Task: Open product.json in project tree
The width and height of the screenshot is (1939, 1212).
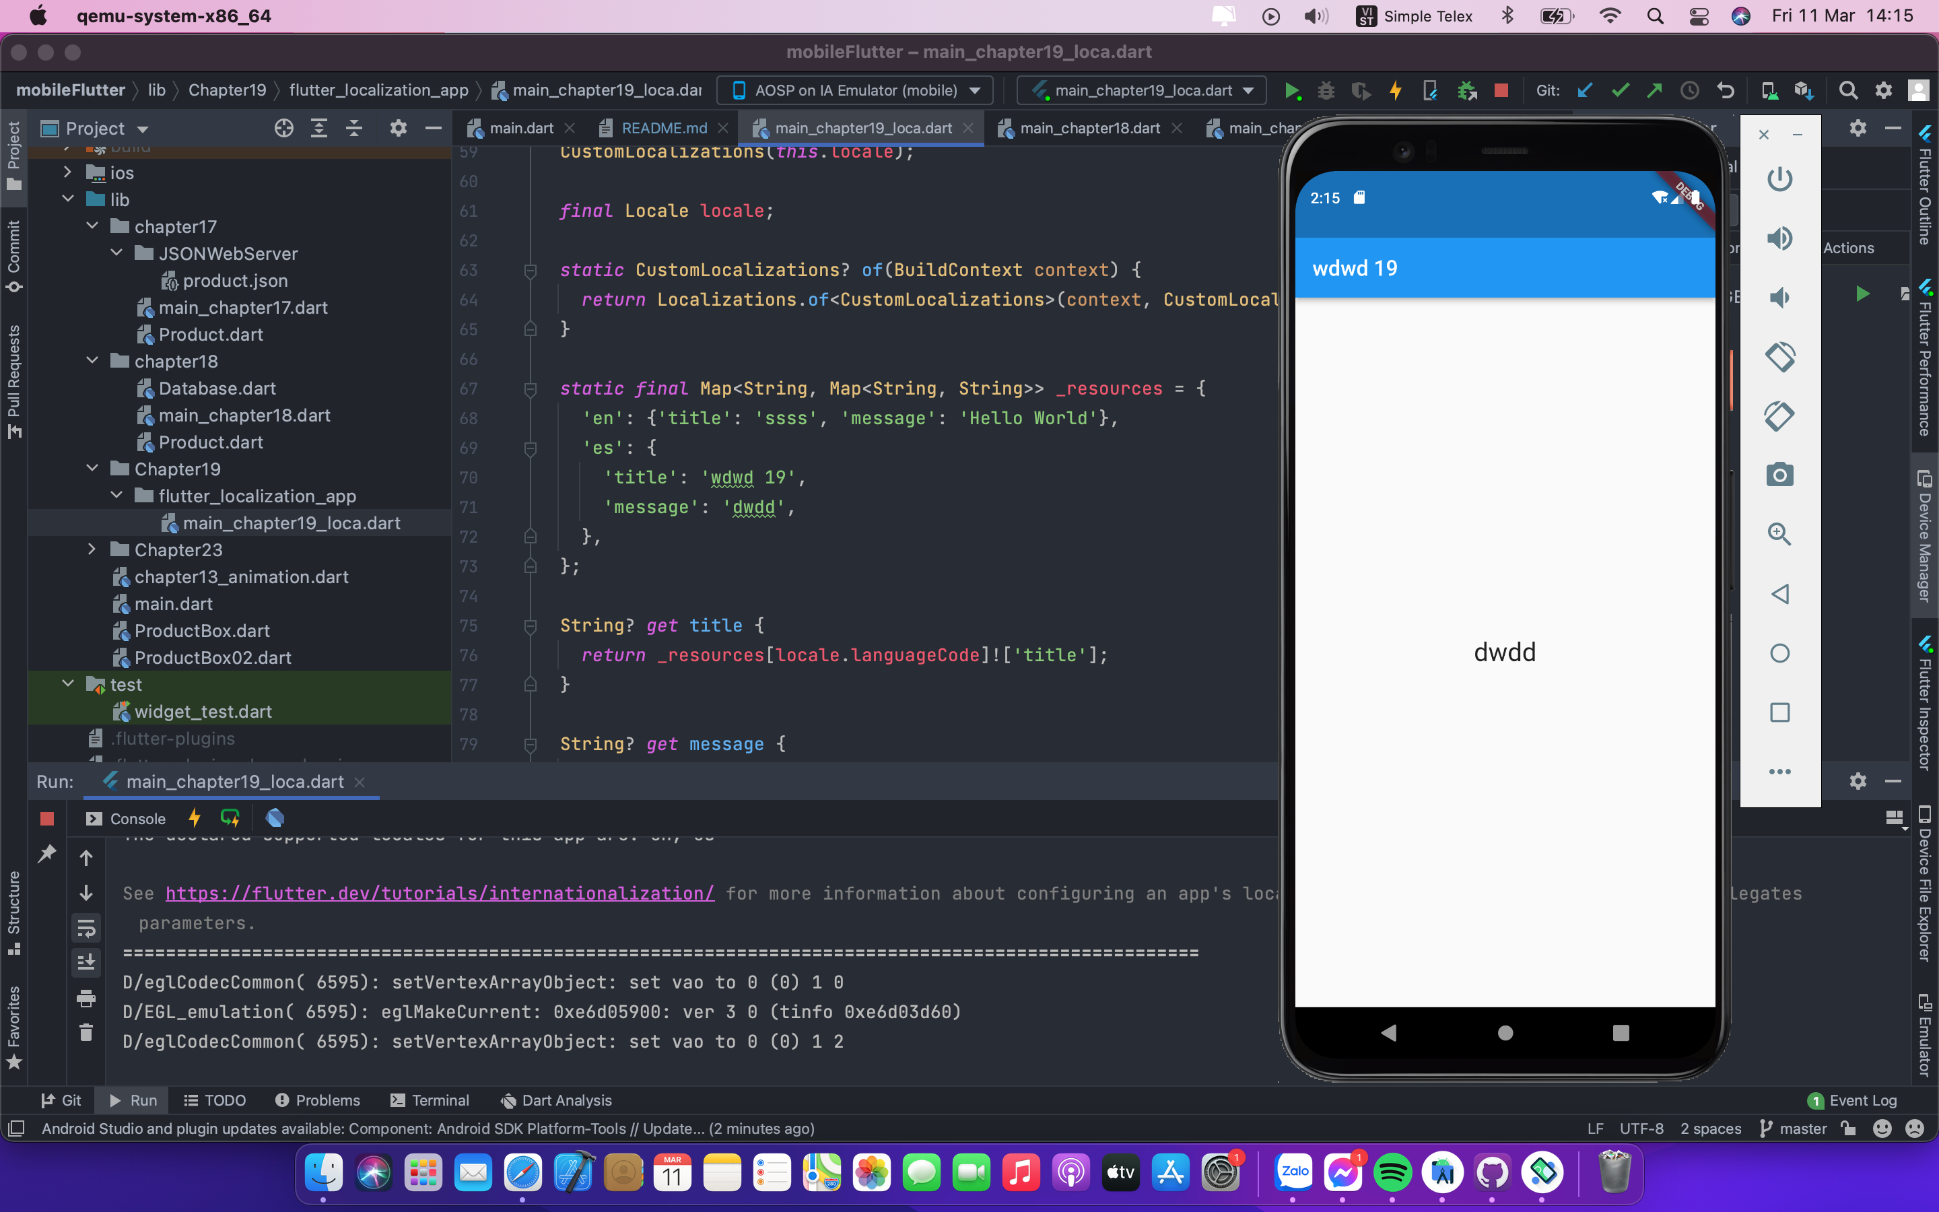Action: [x=235, y=279]
